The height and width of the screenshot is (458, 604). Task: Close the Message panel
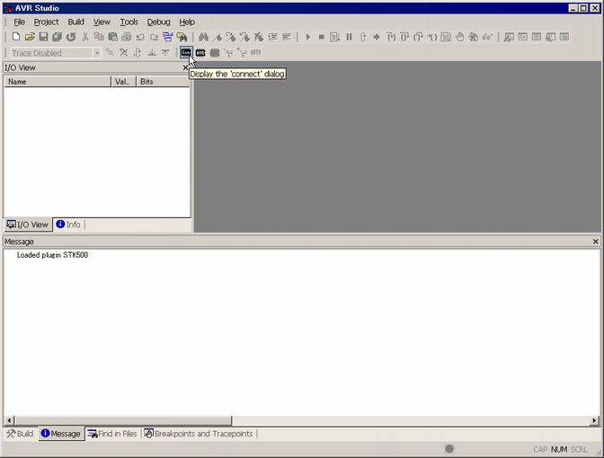click(x=596, y=242)
